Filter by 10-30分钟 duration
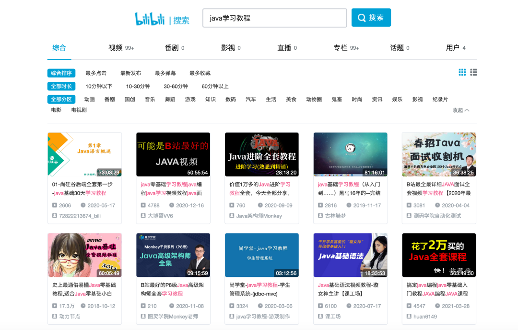 pos(138,87)
